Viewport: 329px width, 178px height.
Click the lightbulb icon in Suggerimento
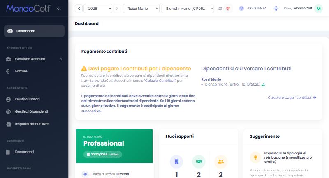click(x=255, y=157)
